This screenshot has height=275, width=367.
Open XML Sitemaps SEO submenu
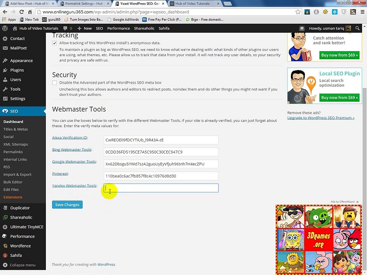click(15, 144)
